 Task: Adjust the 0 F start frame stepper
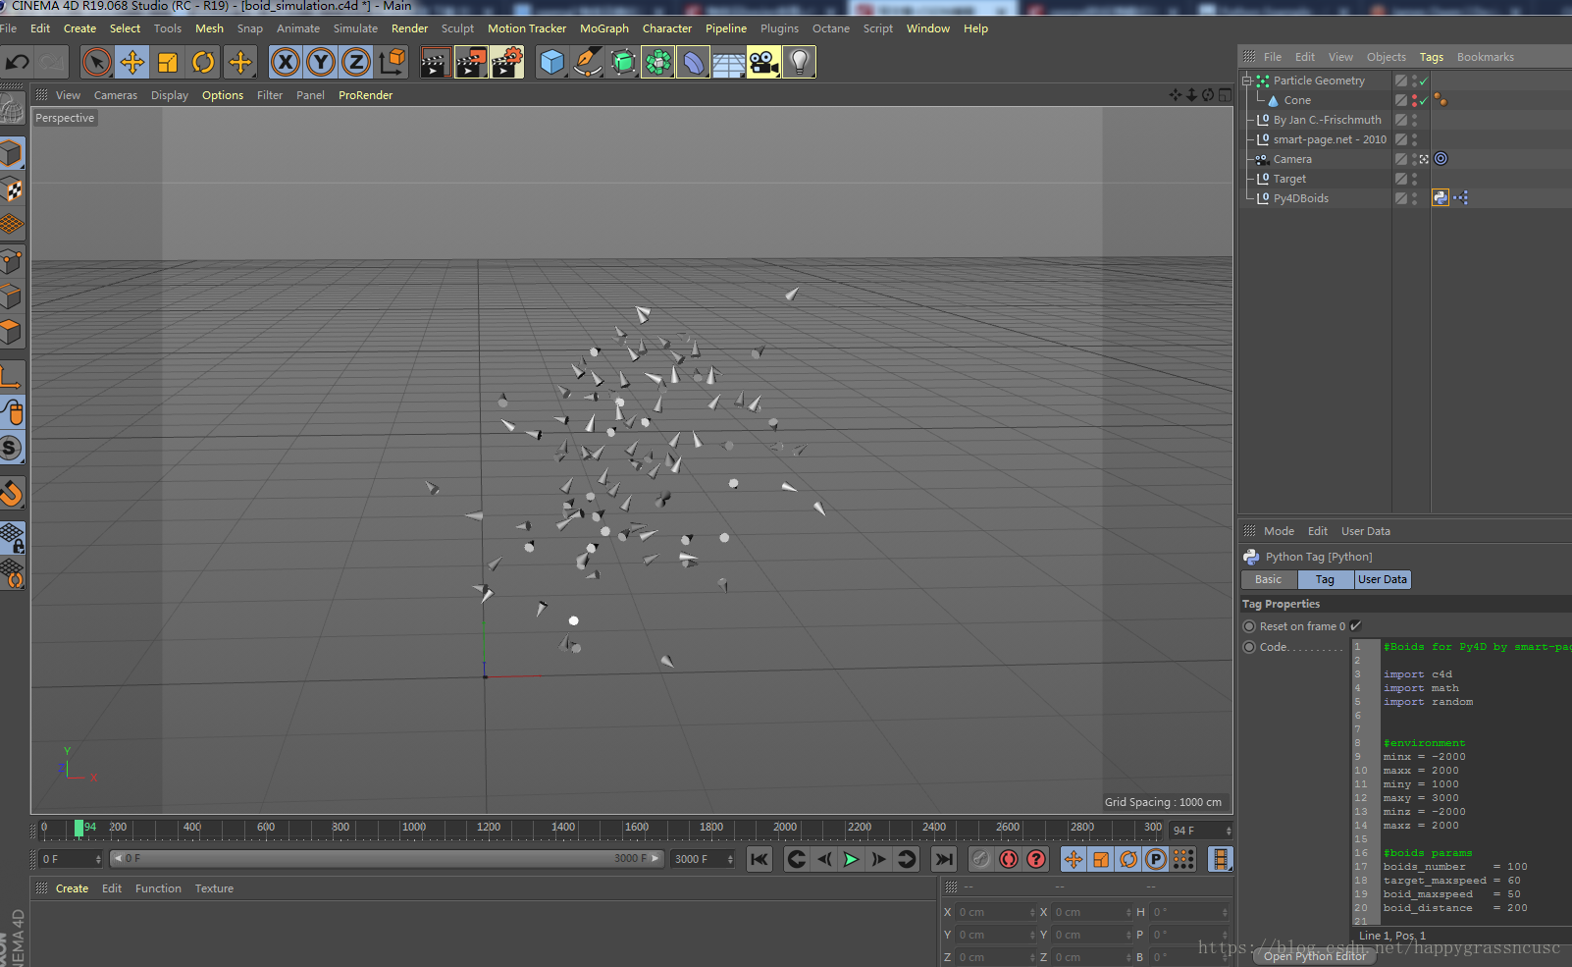[98, 859]
